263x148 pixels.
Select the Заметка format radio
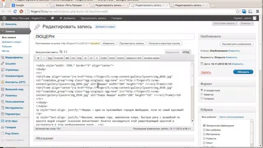coord(202,94)
